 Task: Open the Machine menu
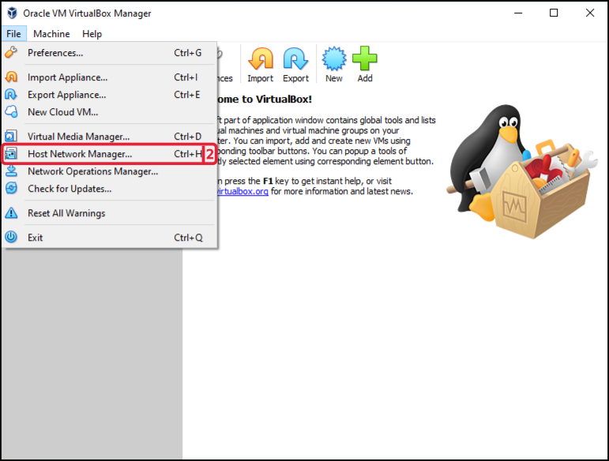[x=51, y=34]
